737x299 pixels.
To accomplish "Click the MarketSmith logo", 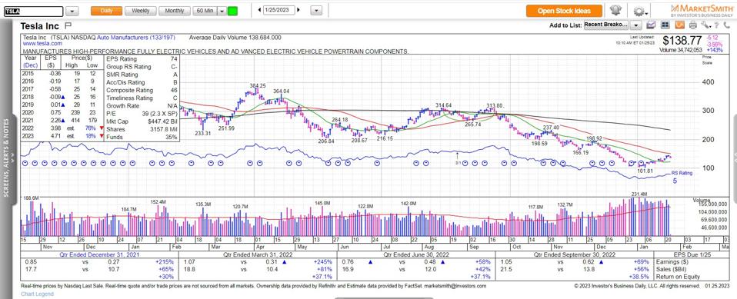I will 702,10.
